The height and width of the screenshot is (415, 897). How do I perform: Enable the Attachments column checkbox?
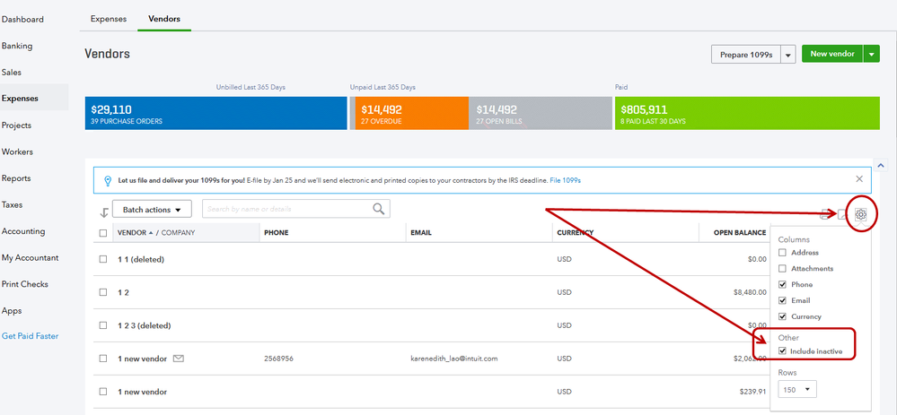click(783, 268)
